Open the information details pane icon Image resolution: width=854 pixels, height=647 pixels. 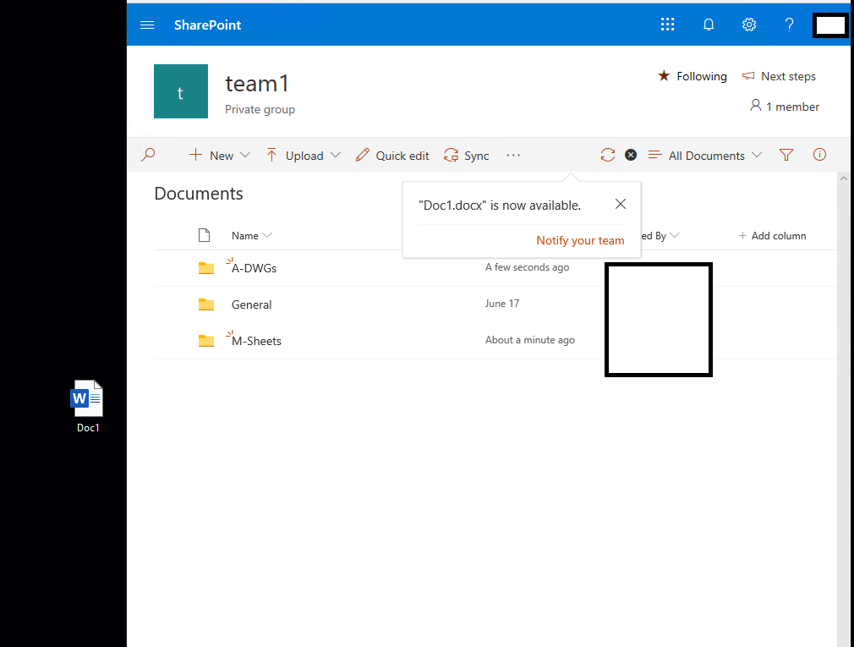tap(819, 155)
